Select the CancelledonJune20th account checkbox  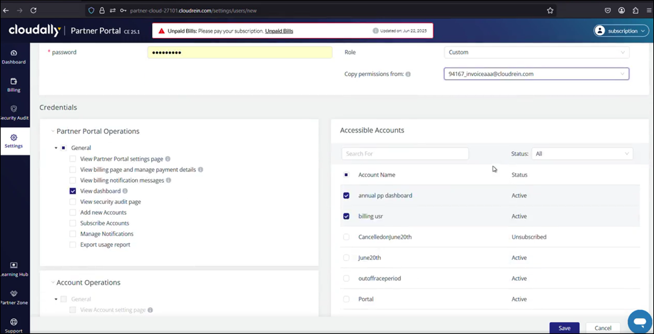click(346, 237)
